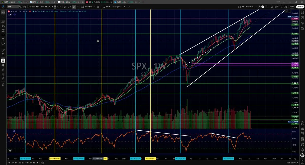
Task: Toggle the magnet mode tool
Action: (3, 60)
